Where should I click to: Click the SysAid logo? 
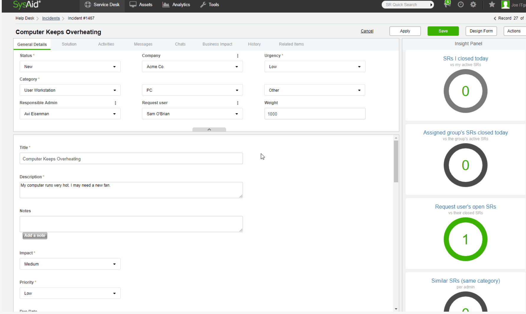[x=27, y=4]
